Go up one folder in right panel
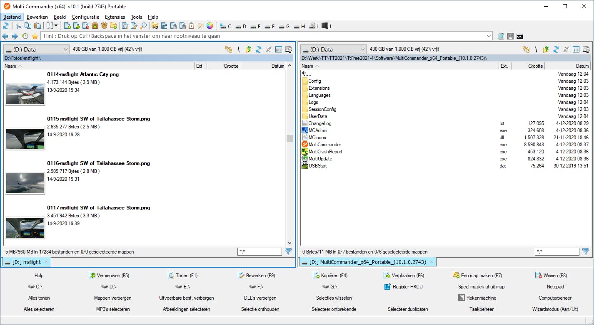This screenshot has width=594, height=325. coord(546,49)
